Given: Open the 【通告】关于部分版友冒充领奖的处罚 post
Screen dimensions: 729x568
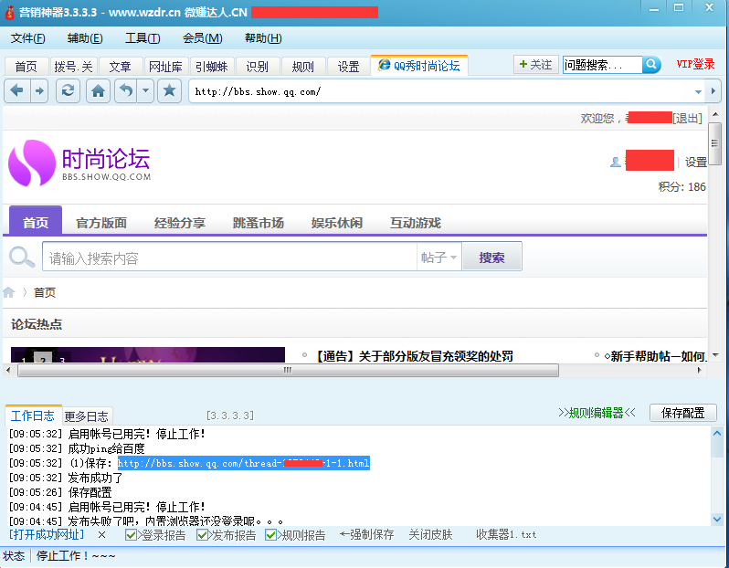Looking at the screenshot, I should tap(414, 356).
